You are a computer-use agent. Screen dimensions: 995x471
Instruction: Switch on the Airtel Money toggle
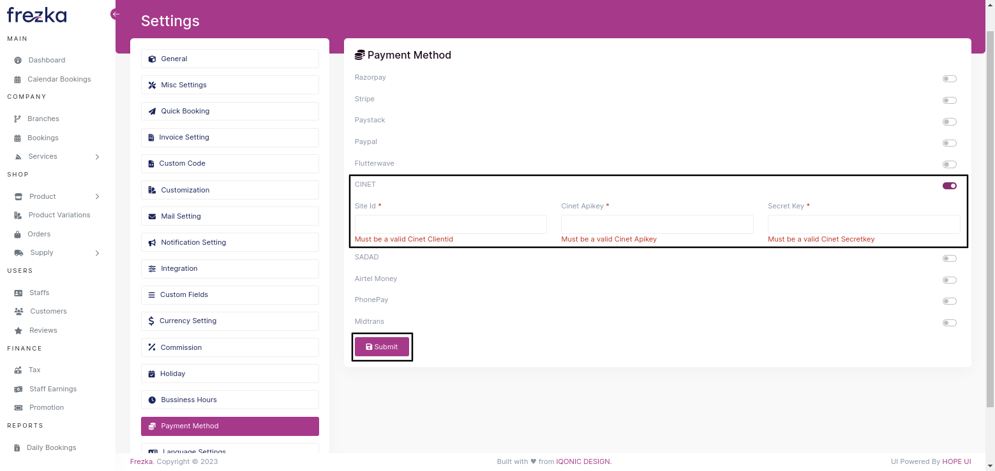pyautogui.click(x=950, y=280)
